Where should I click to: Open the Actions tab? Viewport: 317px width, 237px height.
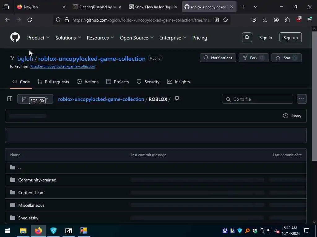88,82
